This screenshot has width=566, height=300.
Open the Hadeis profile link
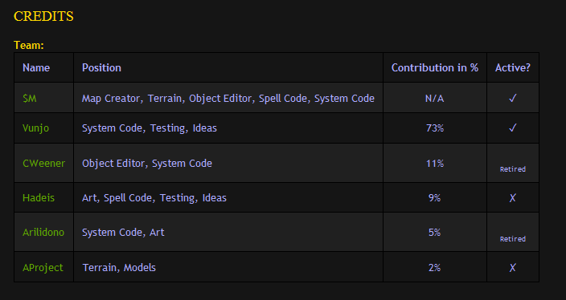pyautogui.click(x=39, y=197)
